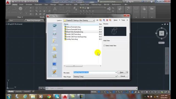
Task: Click the Open button
Action: click(122, 72)
